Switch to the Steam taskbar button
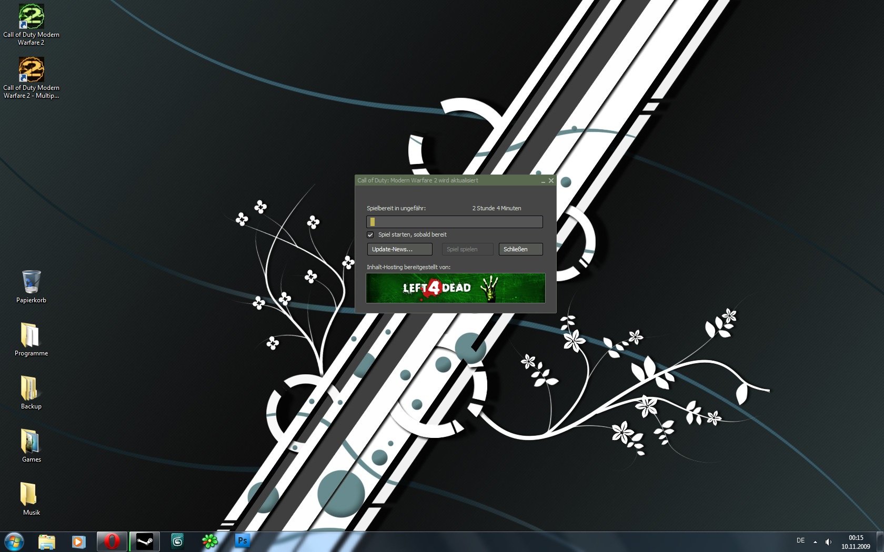 point(145,541)
